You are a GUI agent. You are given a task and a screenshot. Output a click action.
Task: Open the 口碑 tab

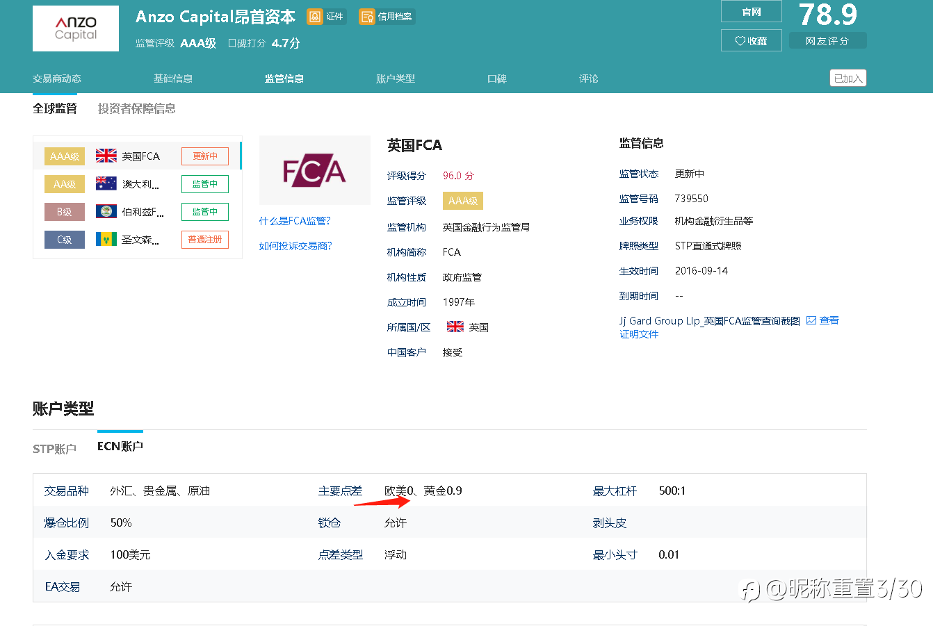pos(497,79)
